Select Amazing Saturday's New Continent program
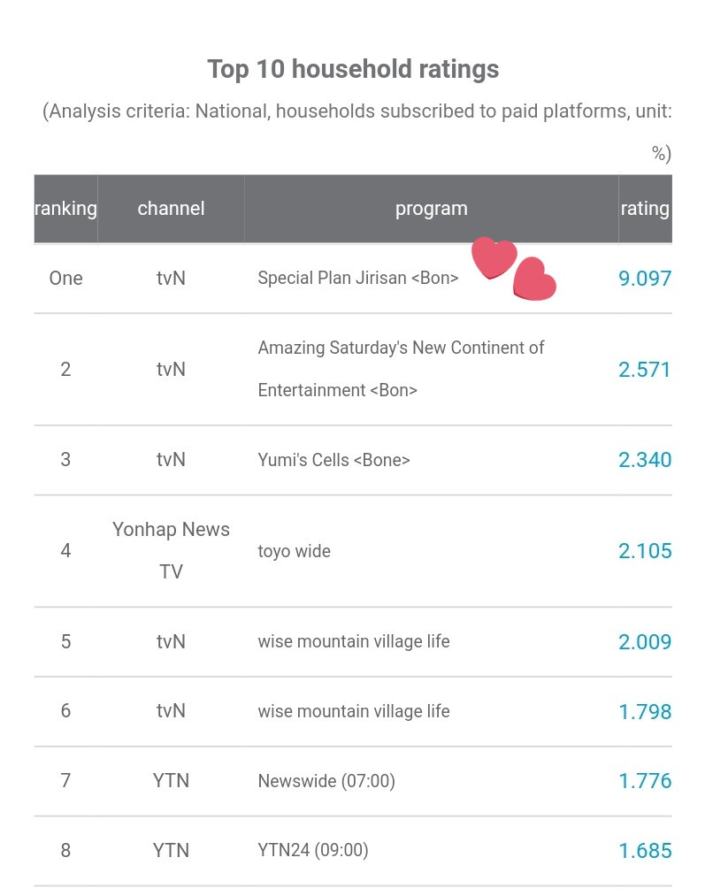Image resolution: width=705 pixels, height=896 pixels. (x=401, y=369)
